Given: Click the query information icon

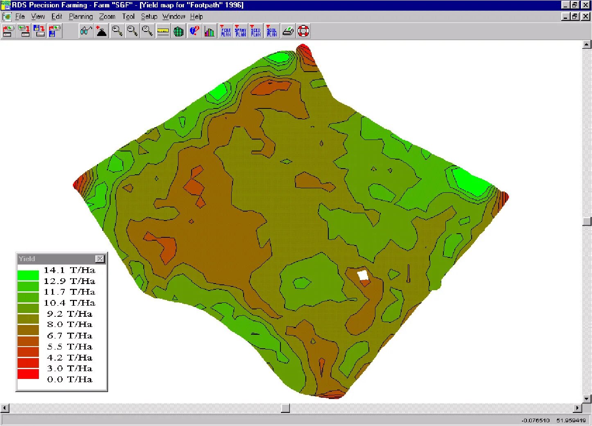Looking at the screenshot, I should (194, 31).
